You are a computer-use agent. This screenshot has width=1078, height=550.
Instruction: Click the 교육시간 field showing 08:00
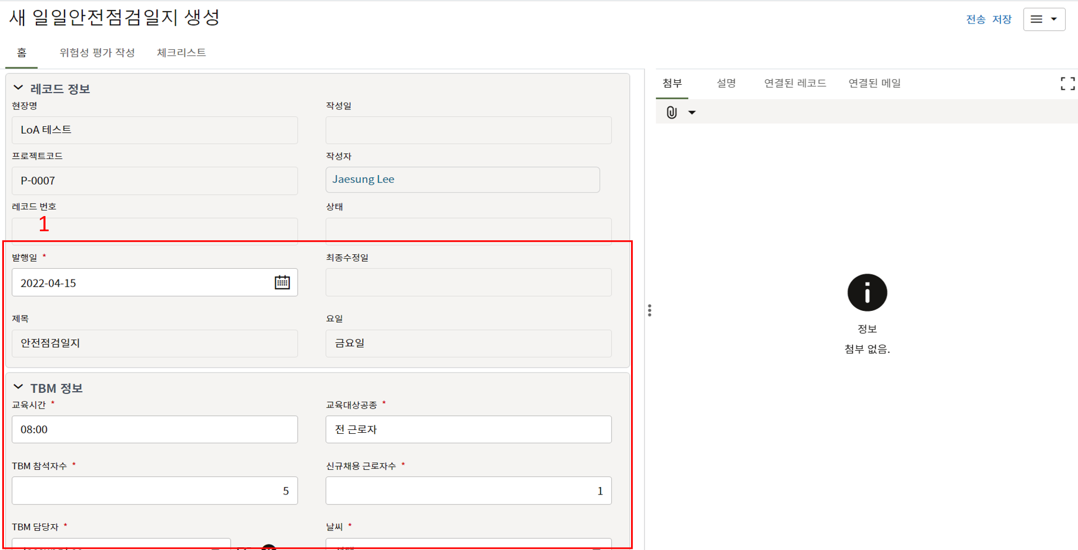click(154, 429)
